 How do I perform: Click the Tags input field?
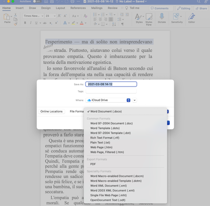point(111,91)
